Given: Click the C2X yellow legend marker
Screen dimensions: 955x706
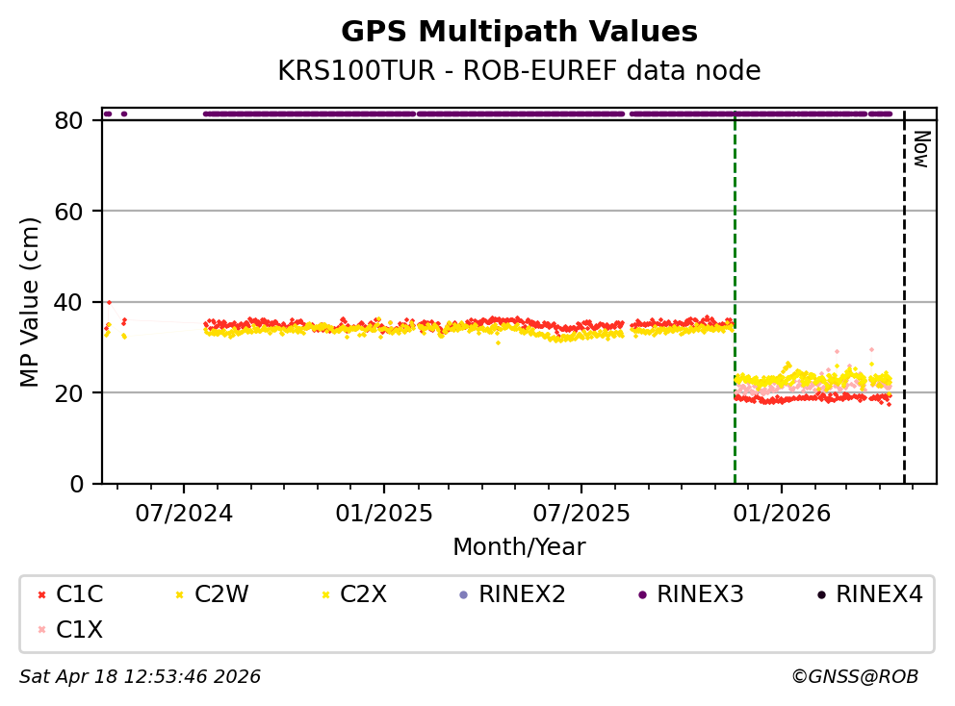Looking at the screenshot, I should (x=324, y=594).
